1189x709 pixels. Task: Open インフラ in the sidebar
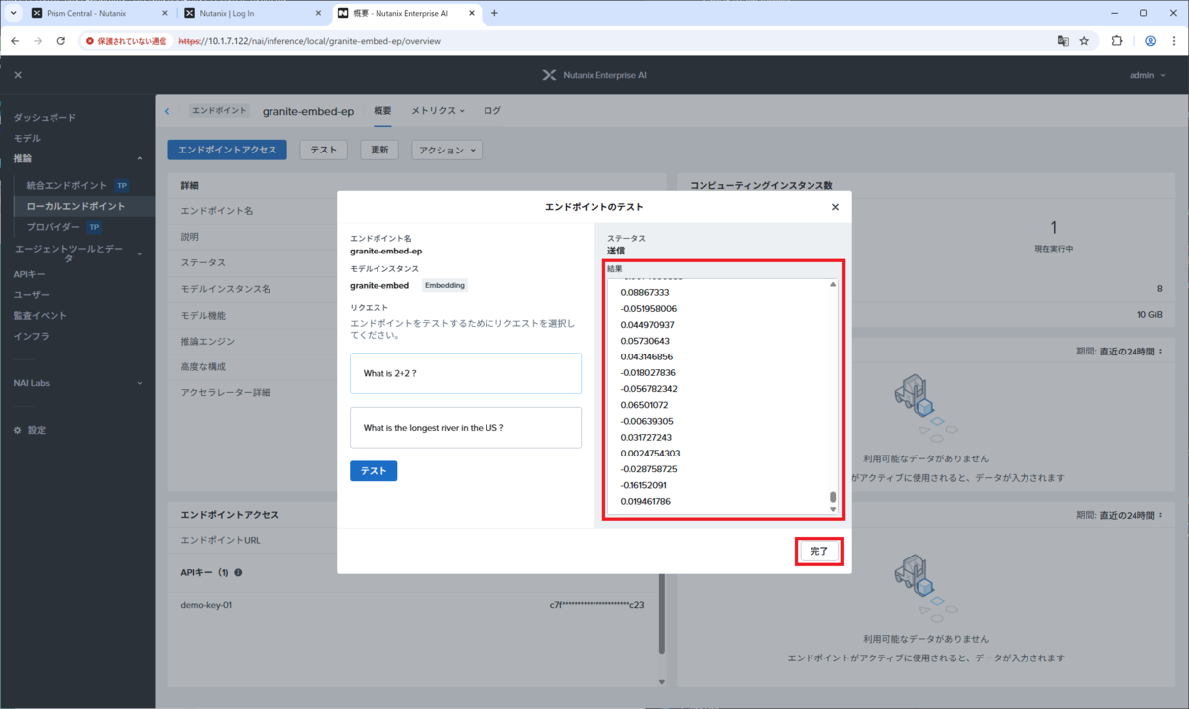click(x=31, y=337)
